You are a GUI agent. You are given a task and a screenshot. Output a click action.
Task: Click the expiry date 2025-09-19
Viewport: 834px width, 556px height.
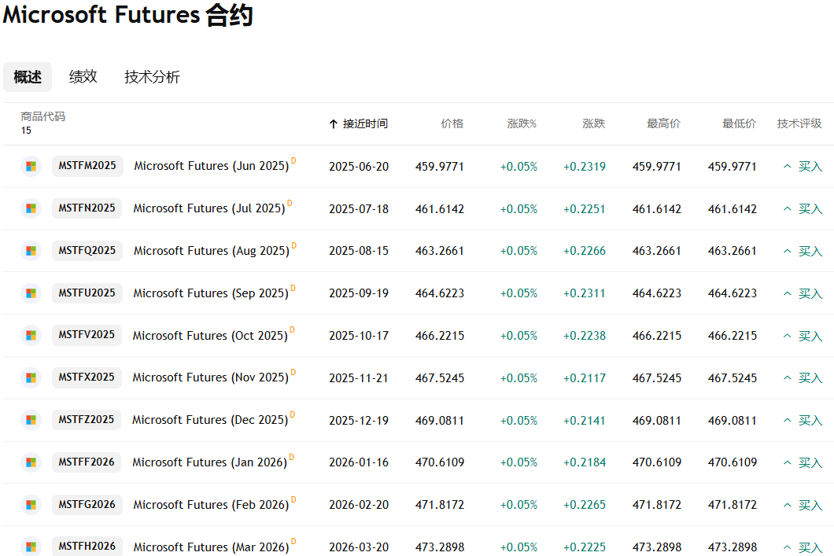point(359,293)
